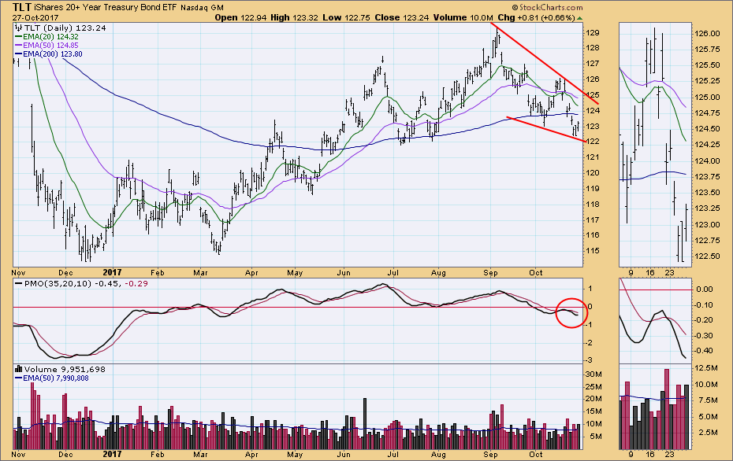
Task: Click the 129 price axis label
Action: [x=593, y=33]
